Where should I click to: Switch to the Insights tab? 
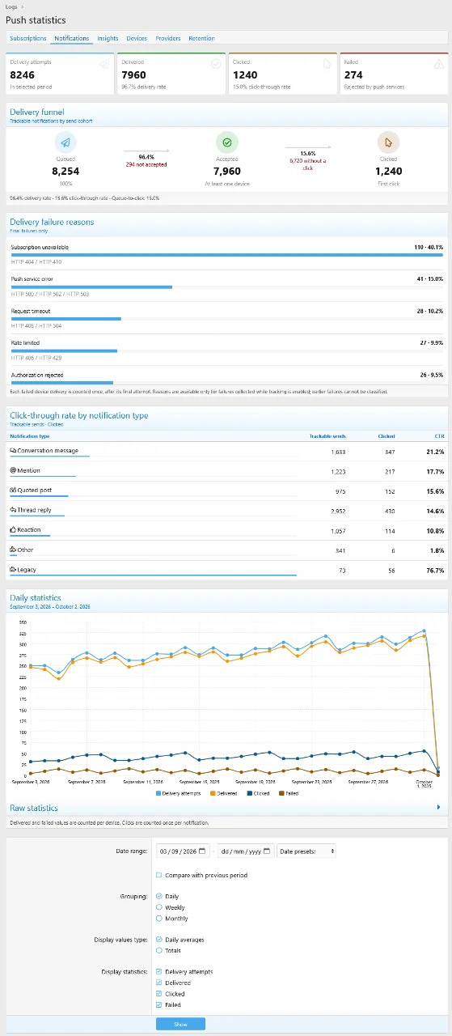[108, 38]
